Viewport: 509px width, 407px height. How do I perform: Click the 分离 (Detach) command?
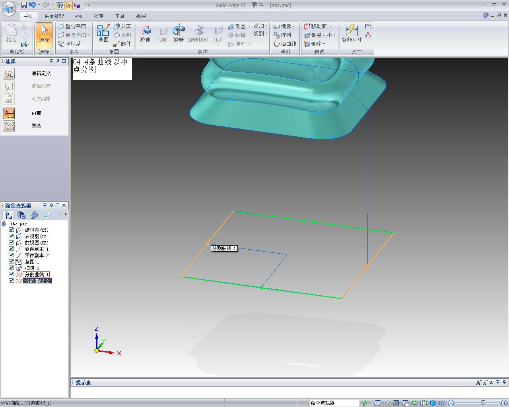[x=122, y=26]
